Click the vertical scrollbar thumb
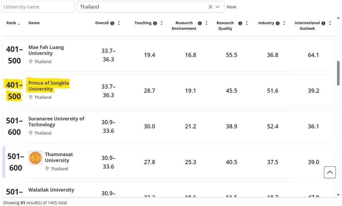This screenshot has height=206, width=342. (338, 73)
